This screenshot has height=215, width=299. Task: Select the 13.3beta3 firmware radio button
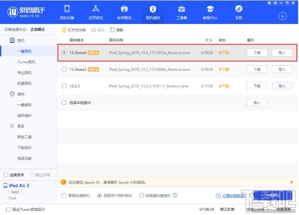(64, 69)
